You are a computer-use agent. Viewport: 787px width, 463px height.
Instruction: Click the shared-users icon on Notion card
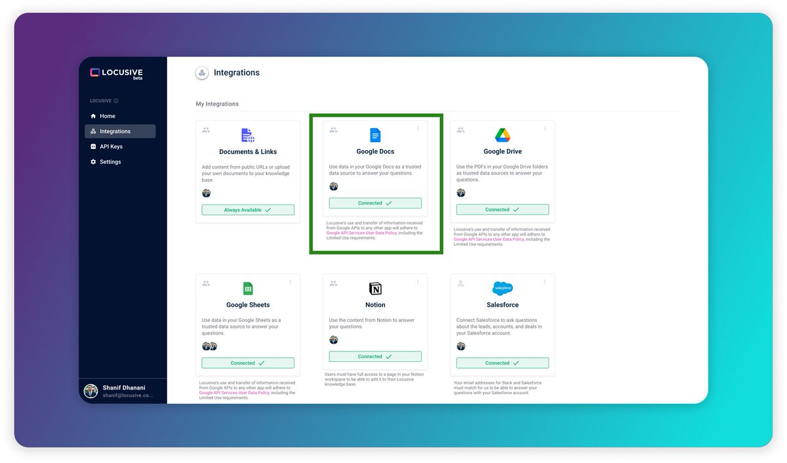click(x=333, y=283)
